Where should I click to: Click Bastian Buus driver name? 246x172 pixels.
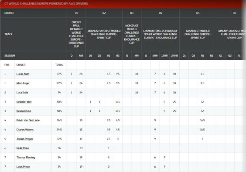pyautogui.click(x=24, y=111)
